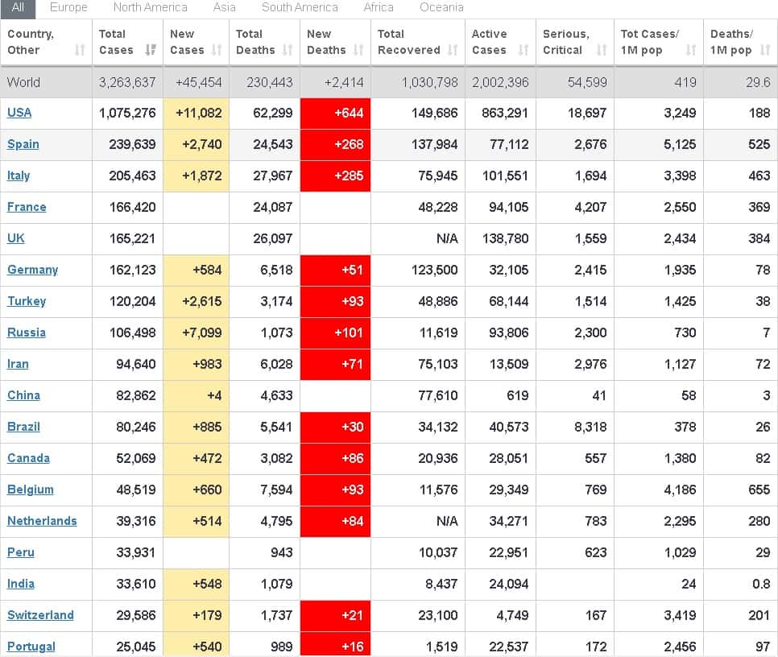
Task: Click the Total Cases header label
Action: pyautogui.click(x=116, y=42)
